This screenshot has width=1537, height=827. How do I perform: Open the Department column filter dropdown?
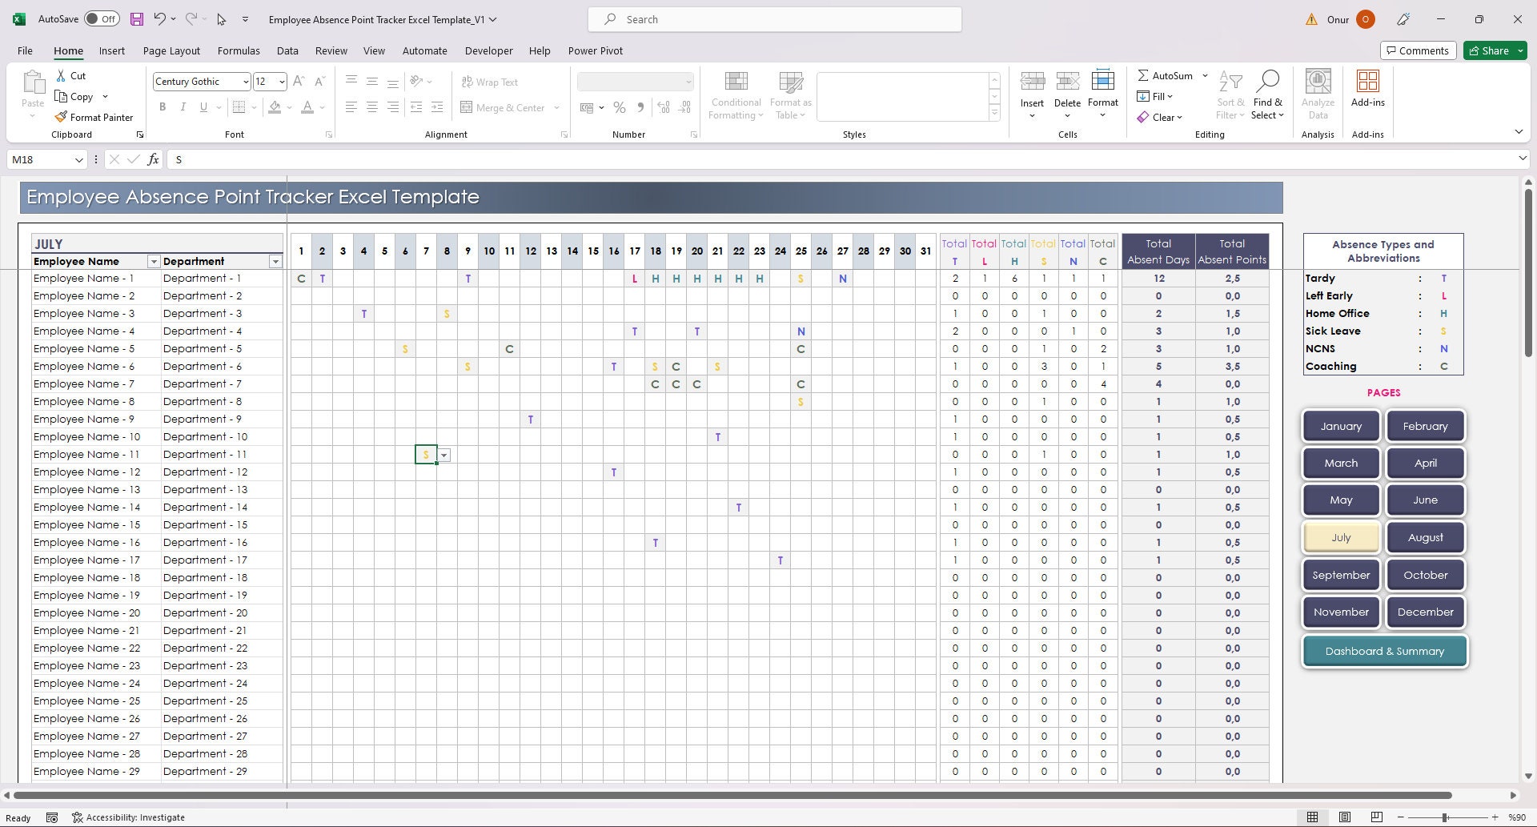[x=275, y=261]
